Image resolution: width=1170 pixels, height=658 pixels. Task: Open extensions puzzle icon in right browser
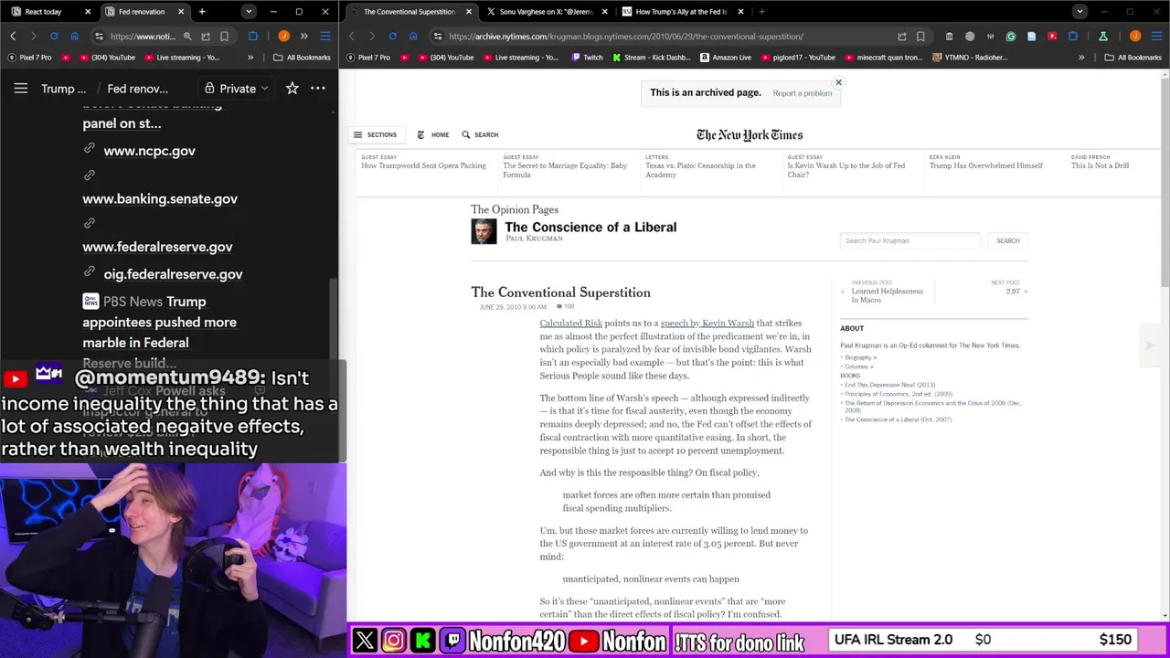point(1073,37)
